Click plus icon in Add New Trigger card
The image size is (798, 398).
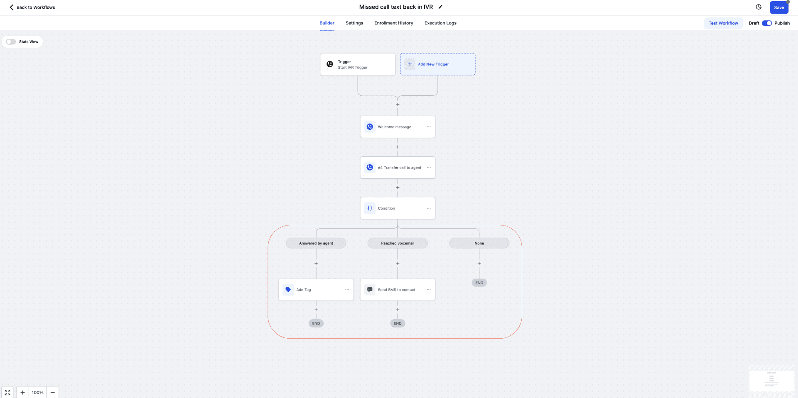(x=410, y=64)
